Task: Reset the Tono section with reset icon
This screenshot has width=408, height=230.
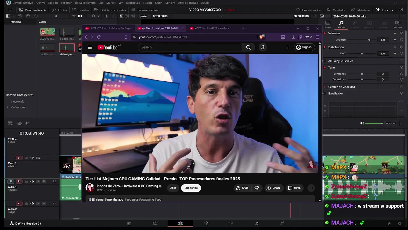Action: point(401,67)
